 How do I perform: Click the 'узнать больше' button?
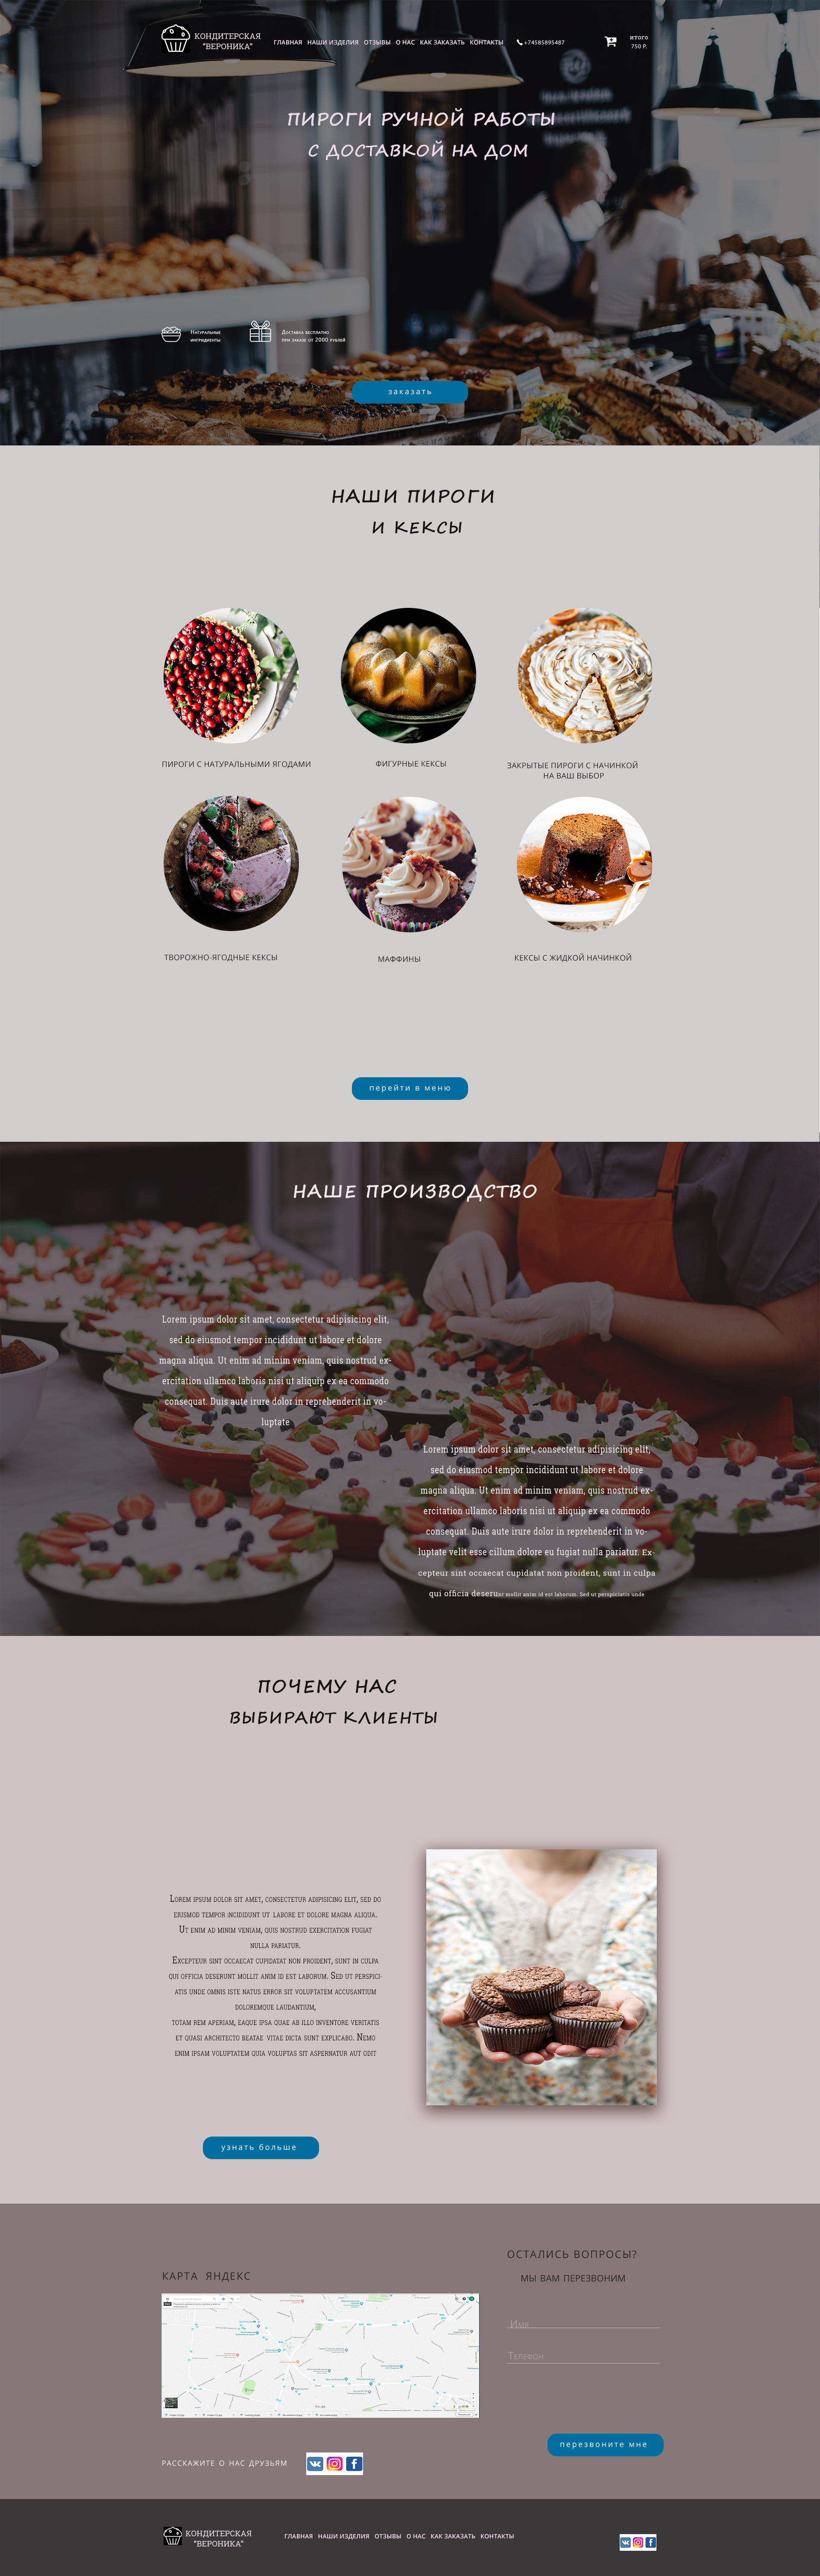(261, 2146)
